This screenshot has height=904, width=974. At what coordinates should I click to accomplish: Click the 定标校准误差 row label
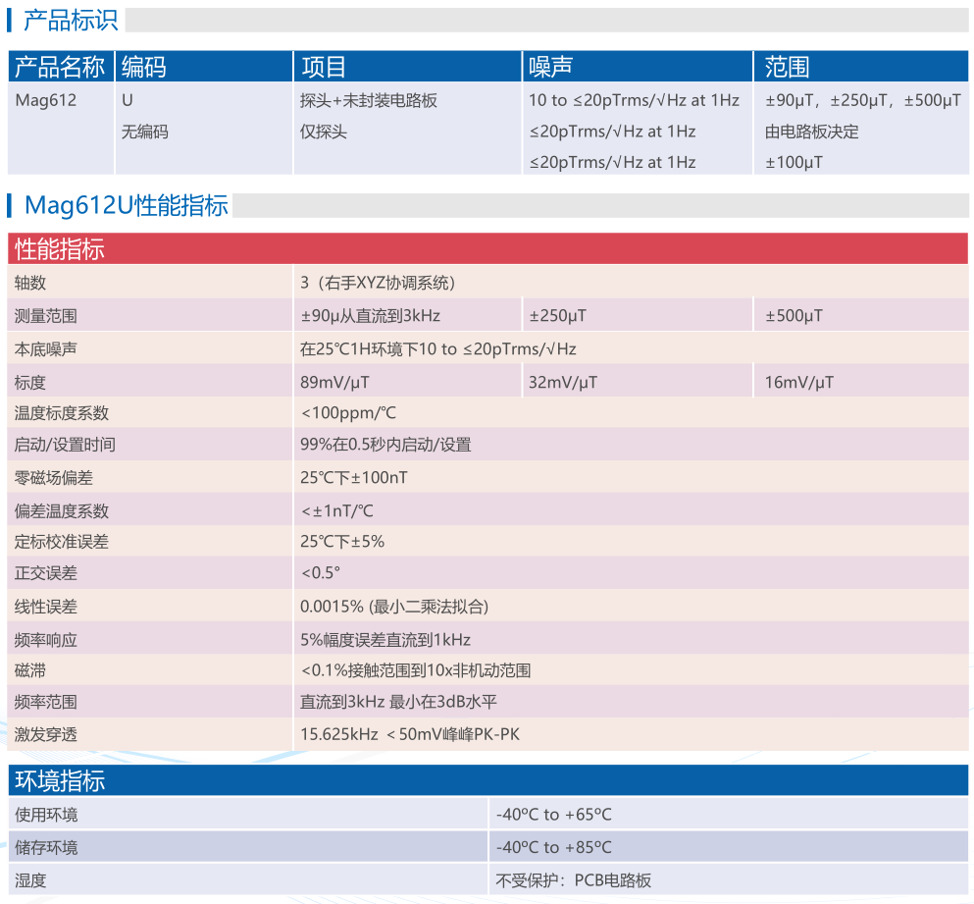[62, 542]
